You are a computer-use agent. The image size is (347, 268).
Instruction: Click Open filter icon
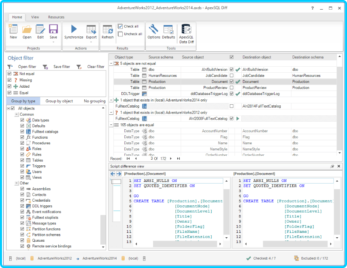point(10,67)
